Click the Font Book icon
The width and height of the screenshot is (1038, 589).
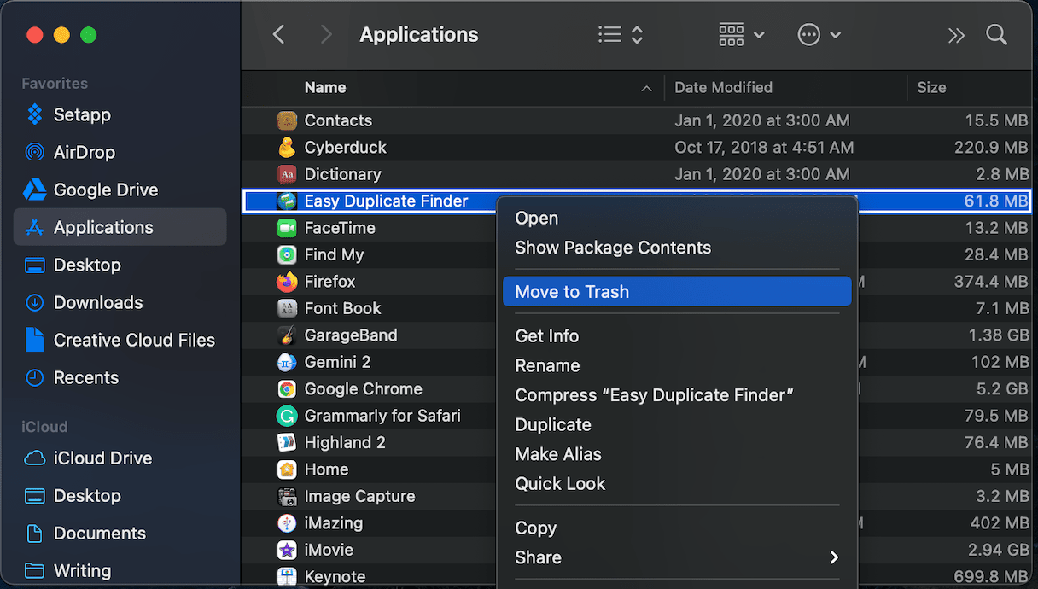pyautogui.click(x=287, y=308)
